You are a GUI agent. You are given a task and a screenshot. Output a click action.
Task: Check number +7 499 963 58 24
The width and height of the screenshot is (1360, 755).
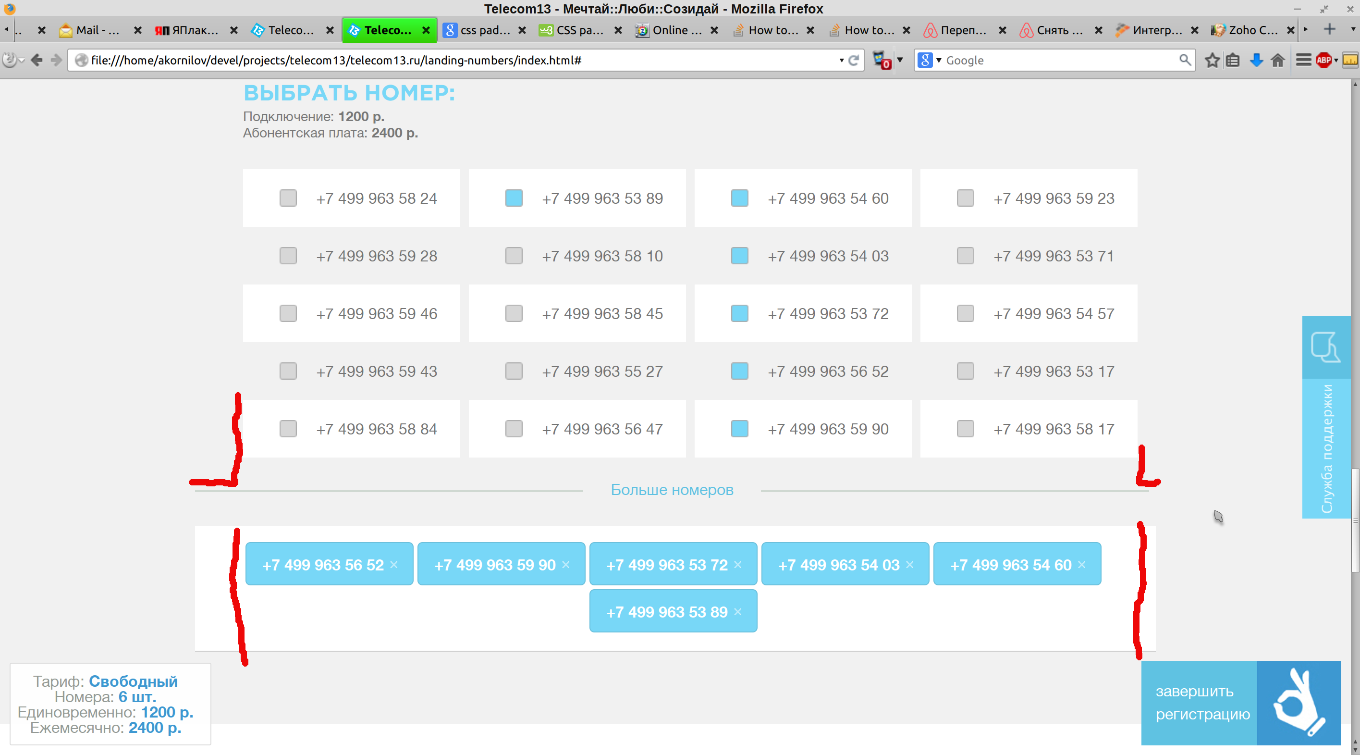[x=288, y=198]
